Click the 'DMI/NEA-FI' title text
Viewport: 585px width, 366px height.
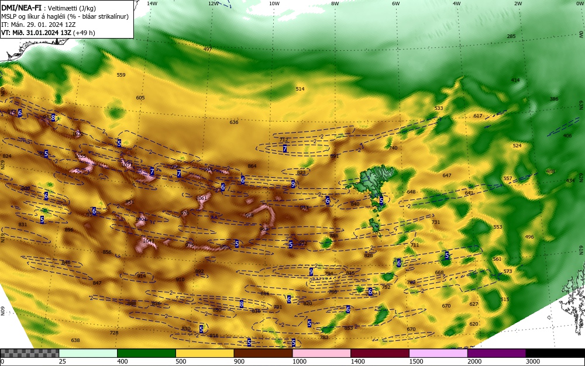click(x=20, y=8)
